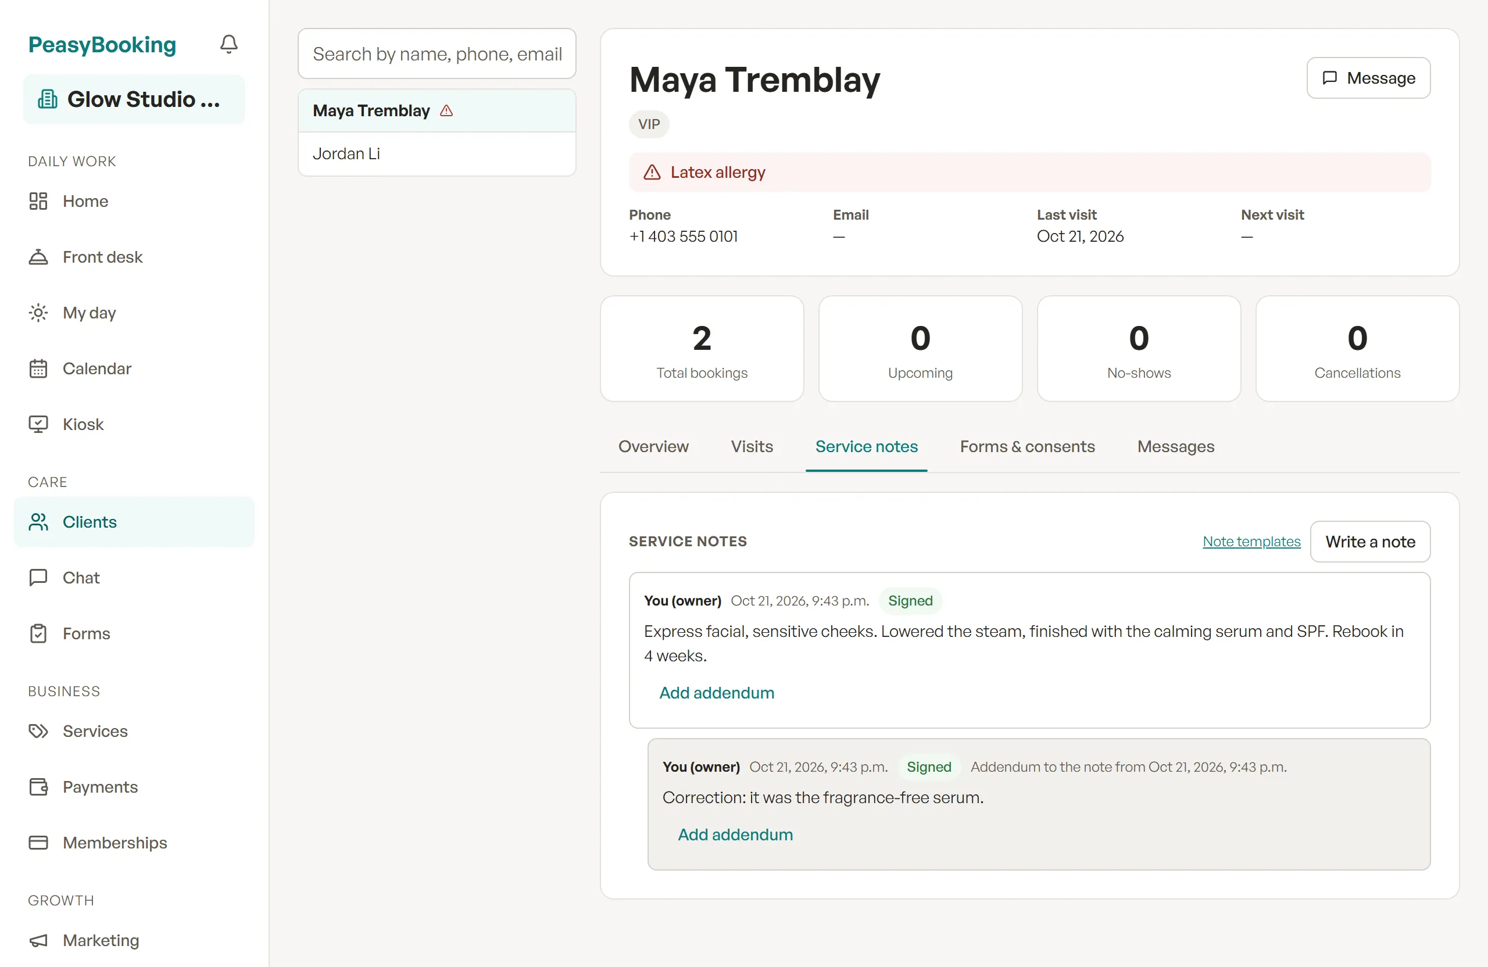
Task: Open the Note templates link
Action: [1251, 541]
